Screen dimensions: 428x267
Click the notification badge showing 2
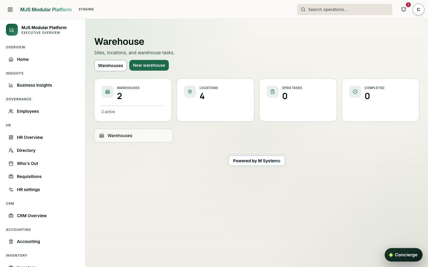click(x=408, y=5)
